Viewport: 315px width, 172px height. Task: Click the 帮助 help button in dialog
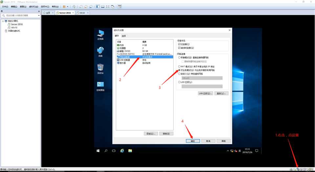click(224, 141)
